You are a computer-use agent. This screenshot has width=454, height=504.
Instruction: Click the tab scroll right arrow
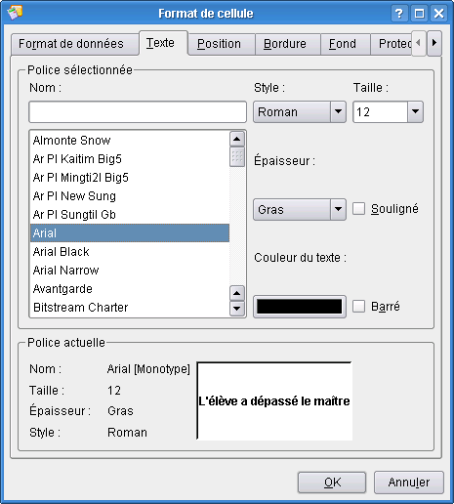(x=434, y=43)
